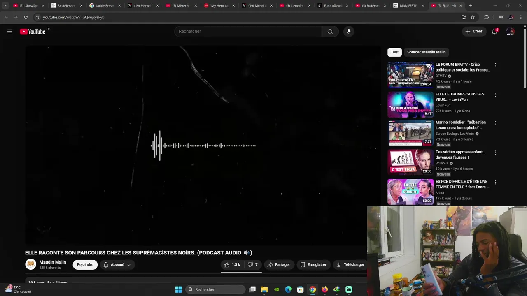Open Marine Tondelier video thumbnail

(x=410, y=132)
